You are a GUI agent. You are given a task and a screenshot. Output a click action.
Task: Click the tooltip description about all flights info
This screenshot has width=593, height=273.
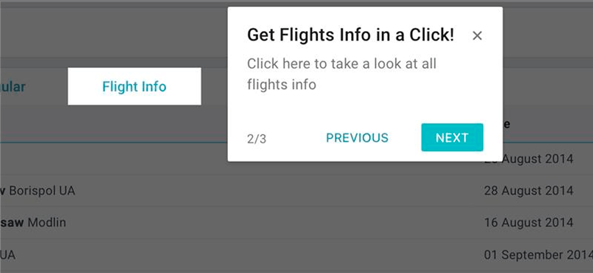click(341, 74)
